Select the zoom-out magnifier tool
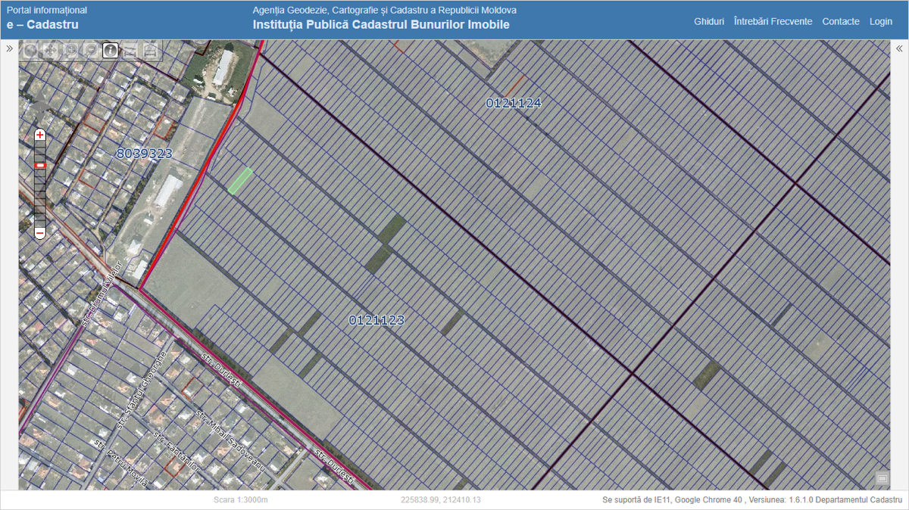909x510 pixels. [x=91, y=51]
